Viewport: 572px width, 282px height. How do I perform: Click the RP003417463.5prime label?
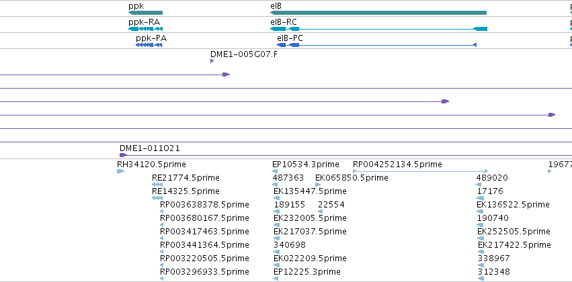(x=204, y=232)
